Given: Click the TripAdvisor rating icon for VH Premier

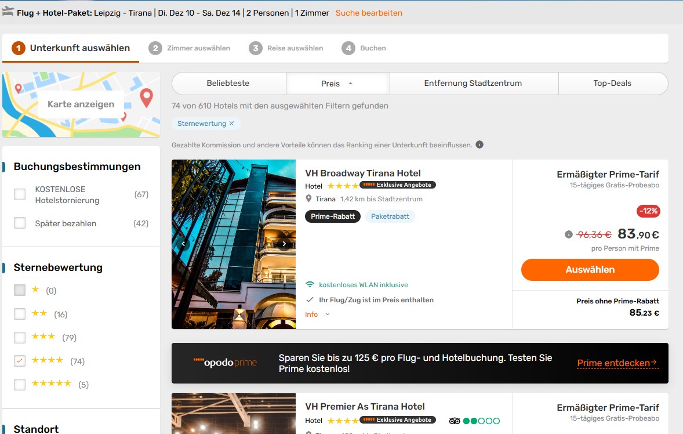Looking at the screenshot, I should [x=455, y=421].
